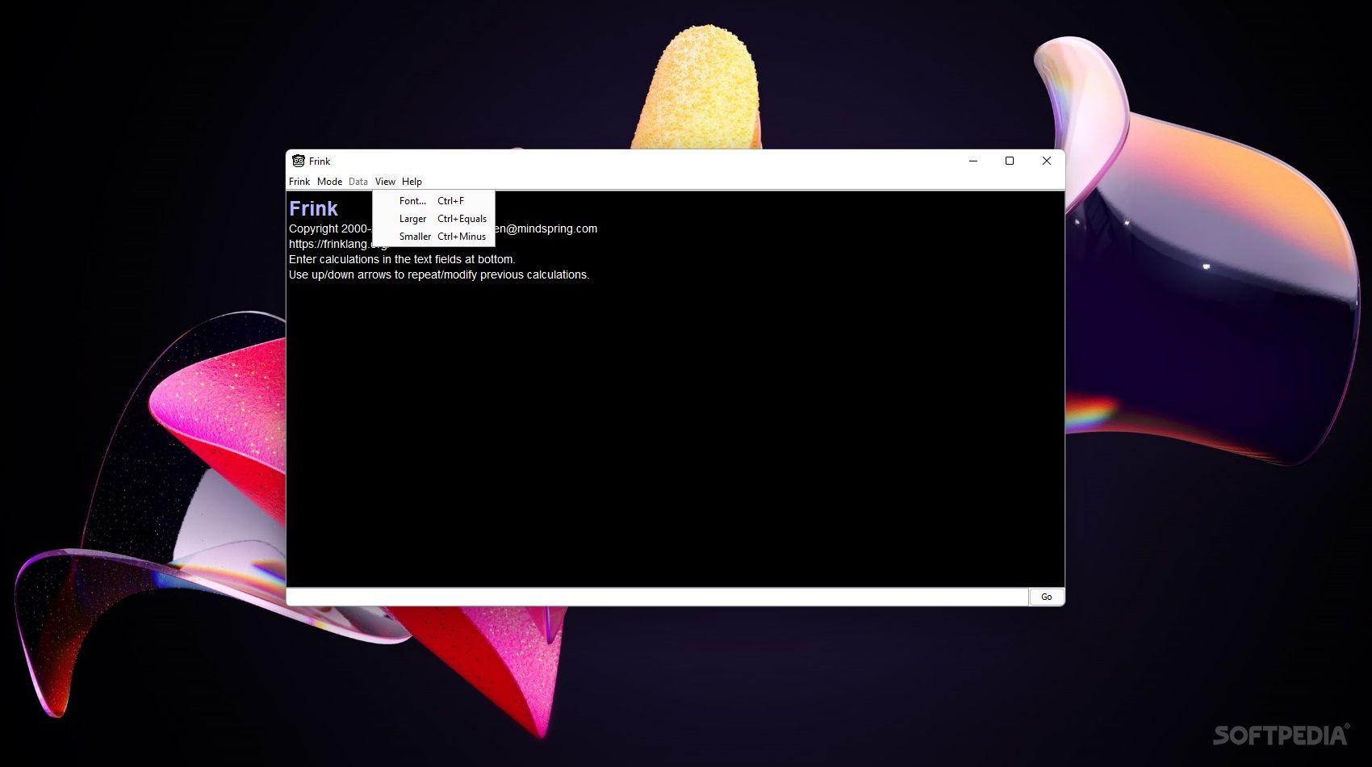Open the Frink menu
The width and height of the screenshot is (1372, 767).
[x=299, y=182]
